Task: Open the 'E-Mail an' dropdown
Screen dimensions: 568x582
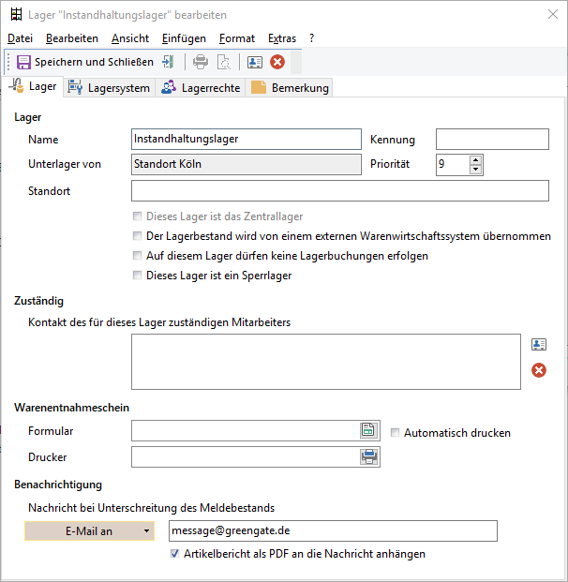Action: (x=89, y=531)
